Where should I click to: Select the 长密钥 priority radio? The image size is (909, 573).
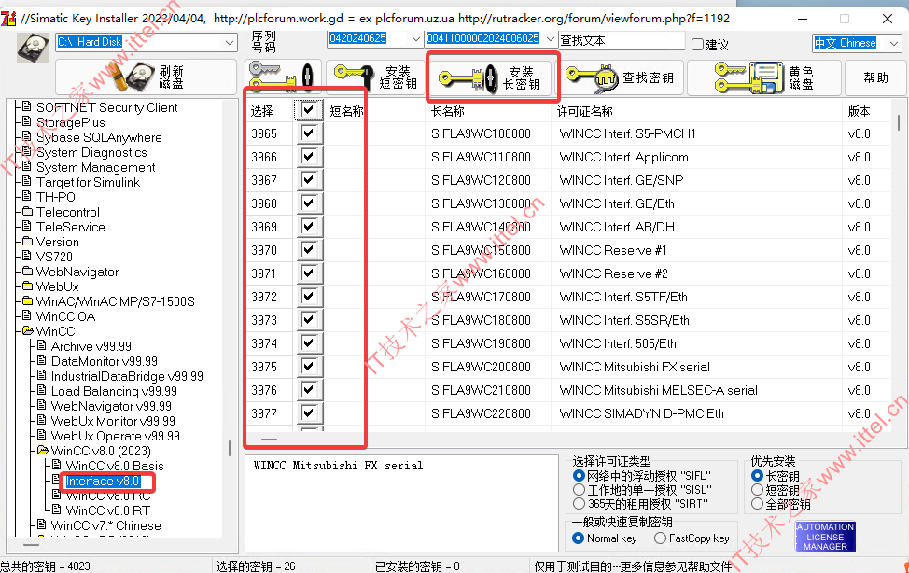(757, 476)
